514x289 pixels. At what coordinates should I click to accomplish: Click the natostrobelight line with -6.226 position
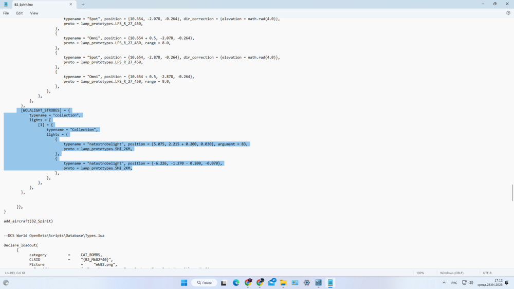tap(143, 164)
